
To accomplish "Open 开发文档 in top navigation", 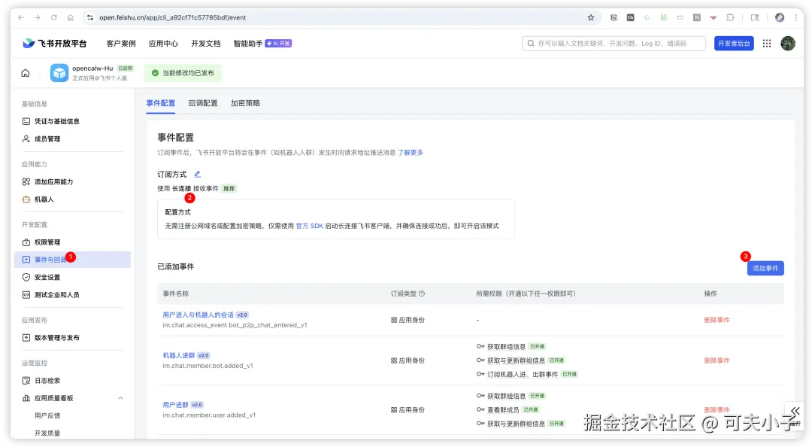I will (x=205, y=44).
